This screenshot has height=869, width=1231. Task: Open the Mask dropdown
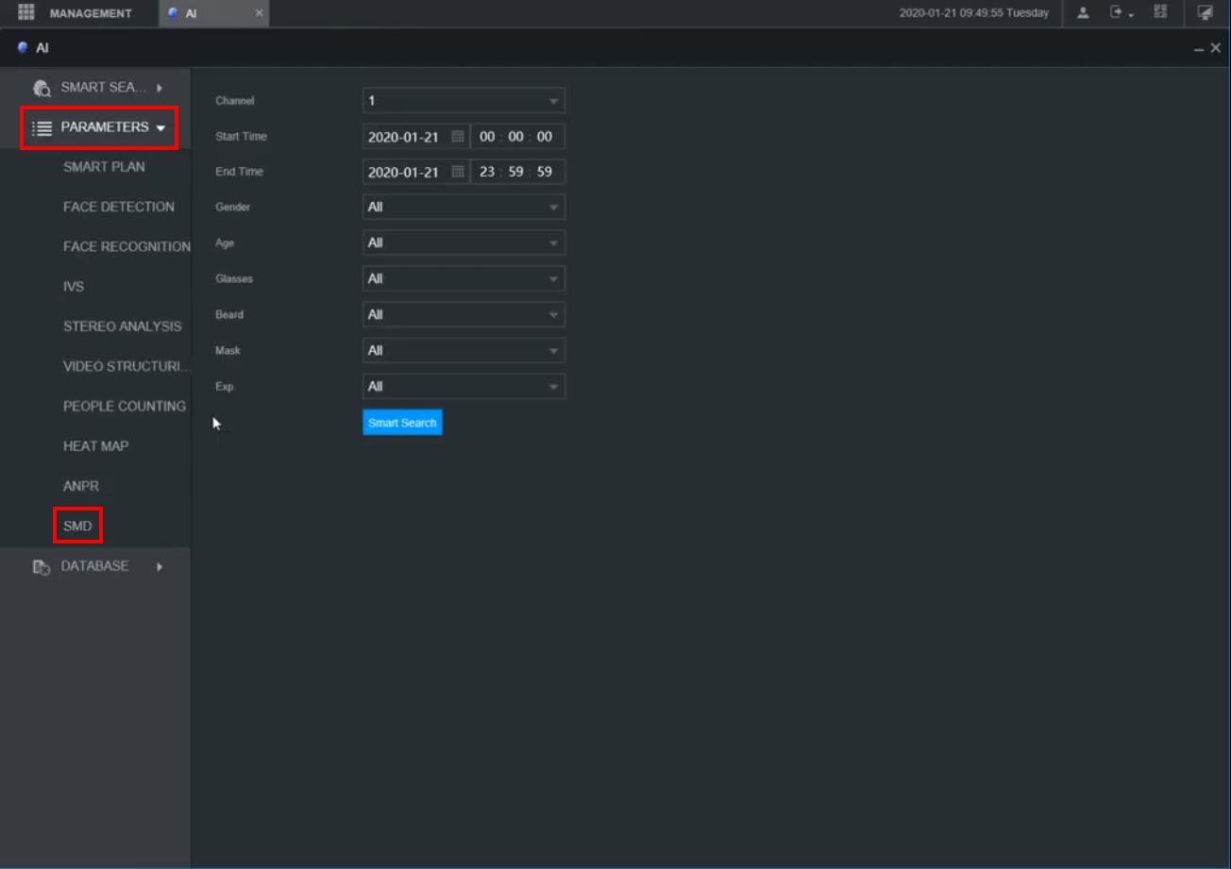[464, 350]
